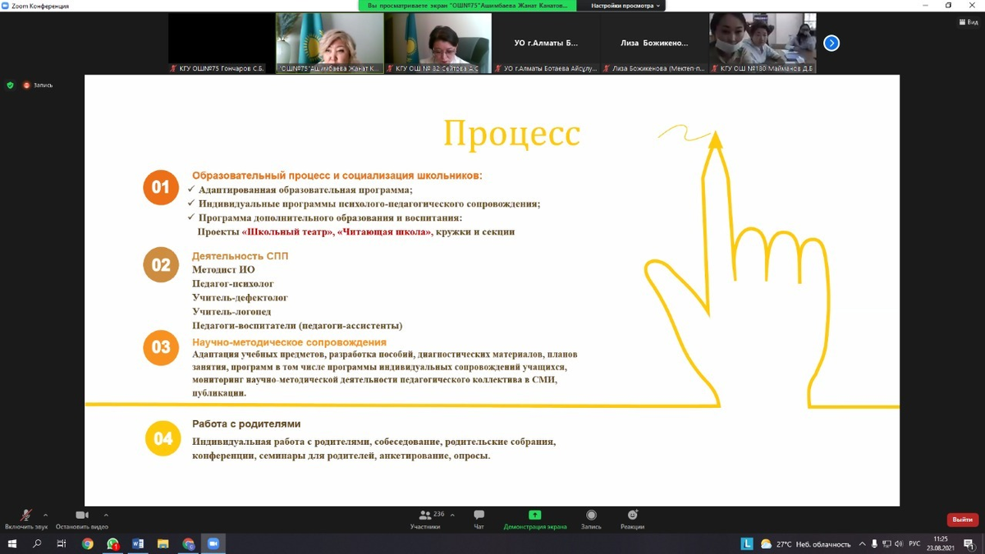Expand video options arrow next to camera
This screenshot has width=985, height=554.
[106, 515]
